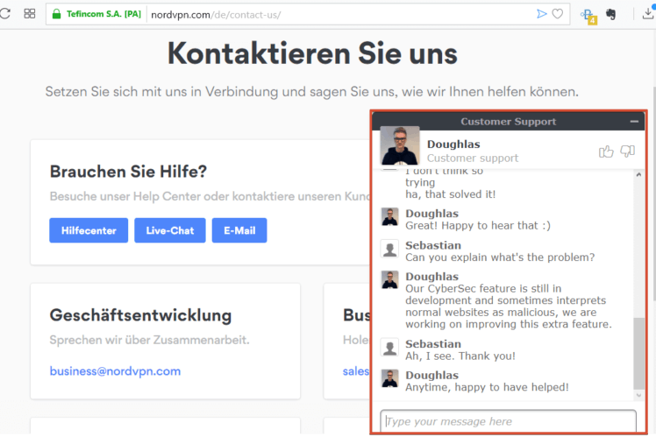
Task: Click the Hilfecenter button
Action: click(x=88, y=230)
